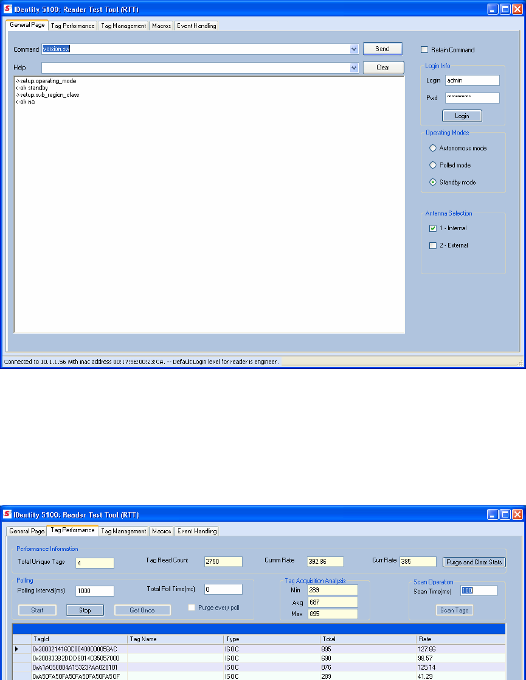Click the command output text area
Image resolution: width=526 pixels, height=680 pixels.
point(209,205)
